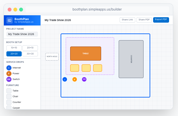Pick the Counter furniture icon
The height and width of the screenshot is (116, 178).
click(x=9, y=102)
